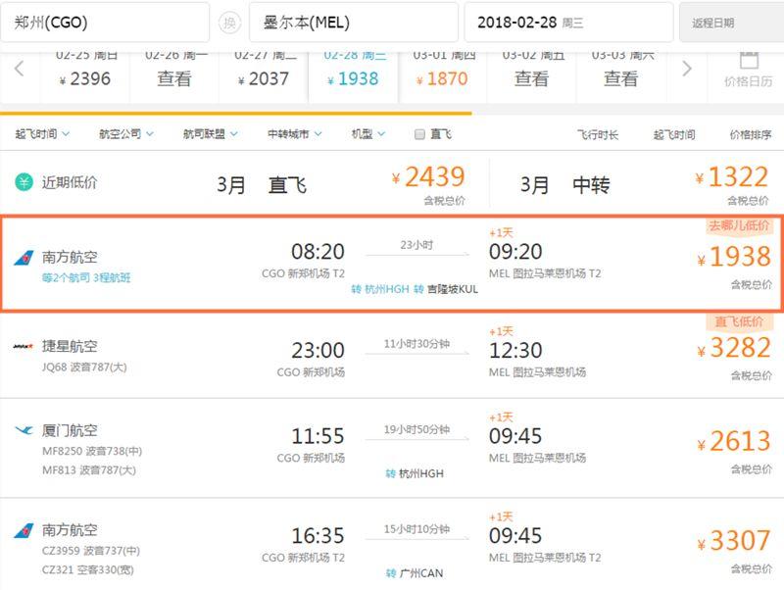Click the 返程日期 return date field

[730, 23]
